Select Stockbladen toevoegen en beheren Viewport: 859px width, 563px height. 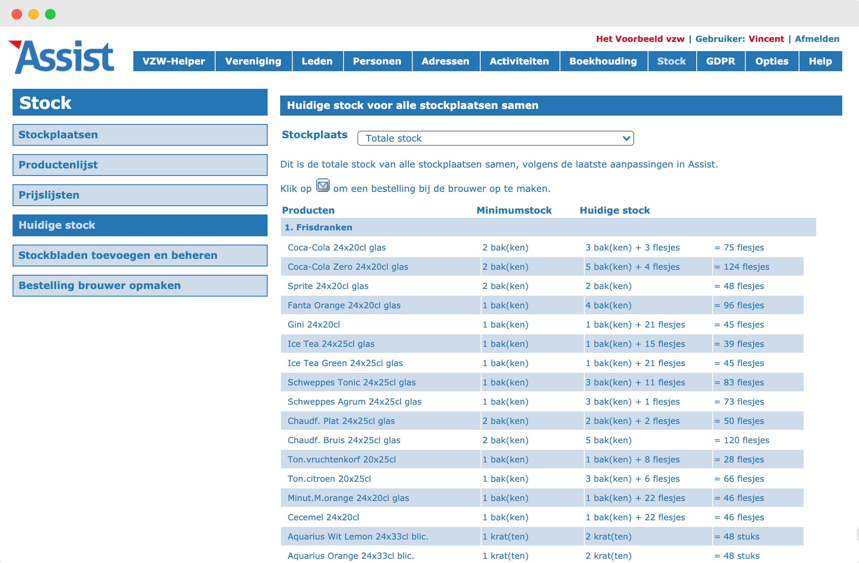point(140,256)
